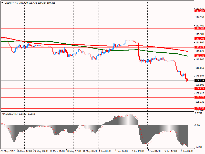Click the 107.755 red price level label
The height and width of the screenshot is (154, 205).
[x=200, y=108]
